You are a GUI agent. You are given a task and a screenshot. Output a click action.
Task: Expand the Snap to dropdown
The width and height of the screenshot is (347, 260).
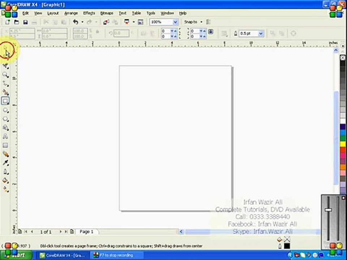201,22
